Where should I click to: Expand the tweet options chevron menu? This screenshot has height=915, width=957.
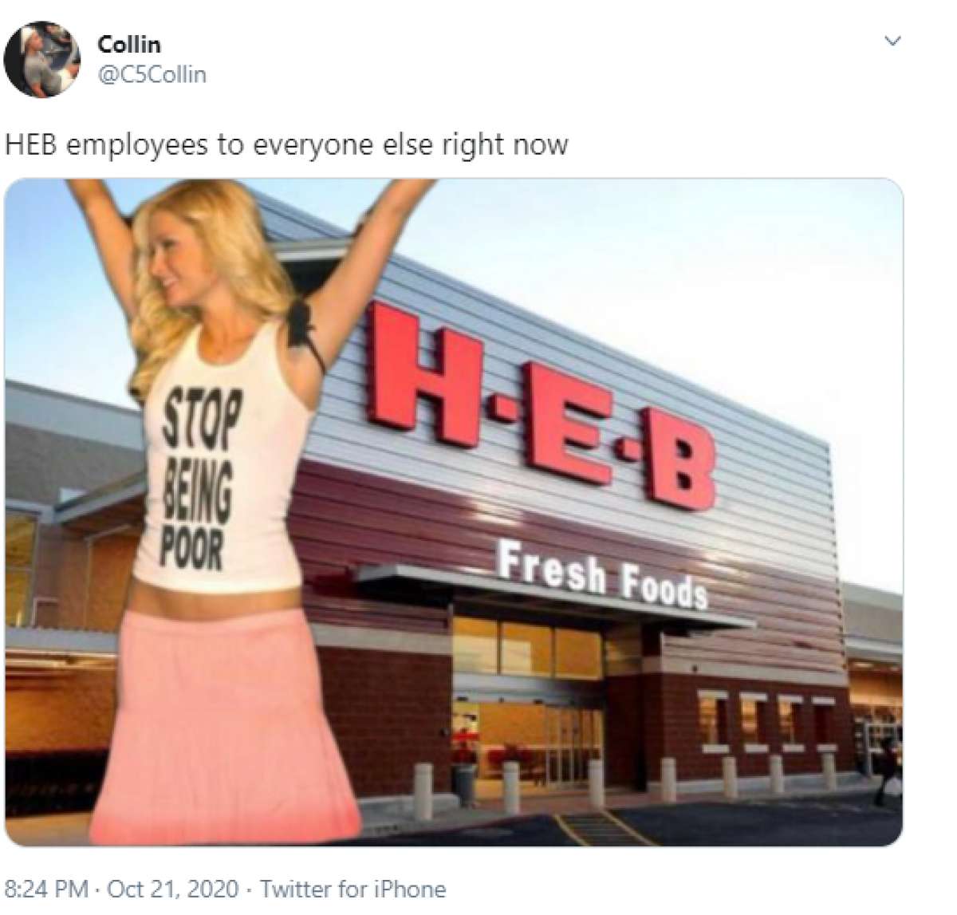893,40
